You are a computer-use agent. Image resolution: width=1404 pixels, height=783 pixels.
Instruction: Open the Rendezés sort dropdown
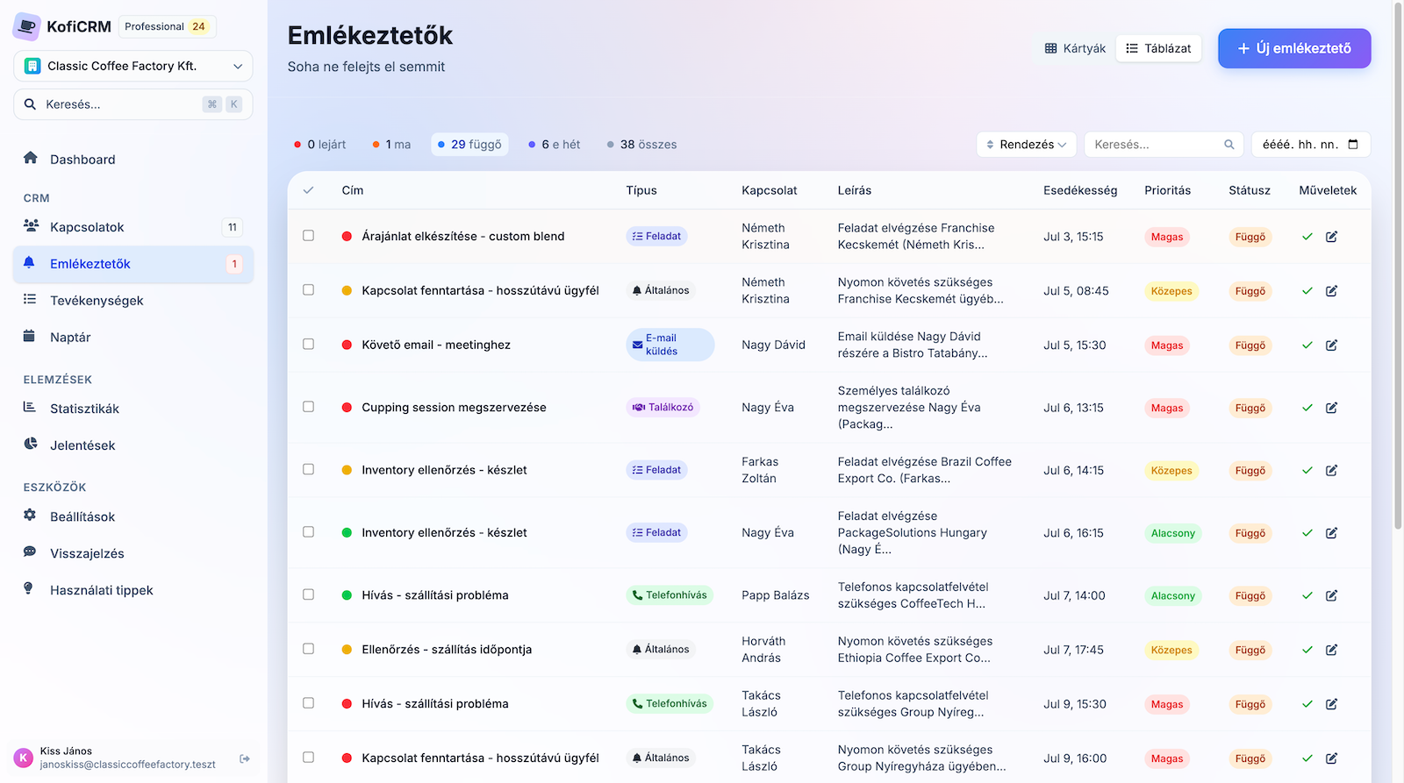[x=1027, y=145]
